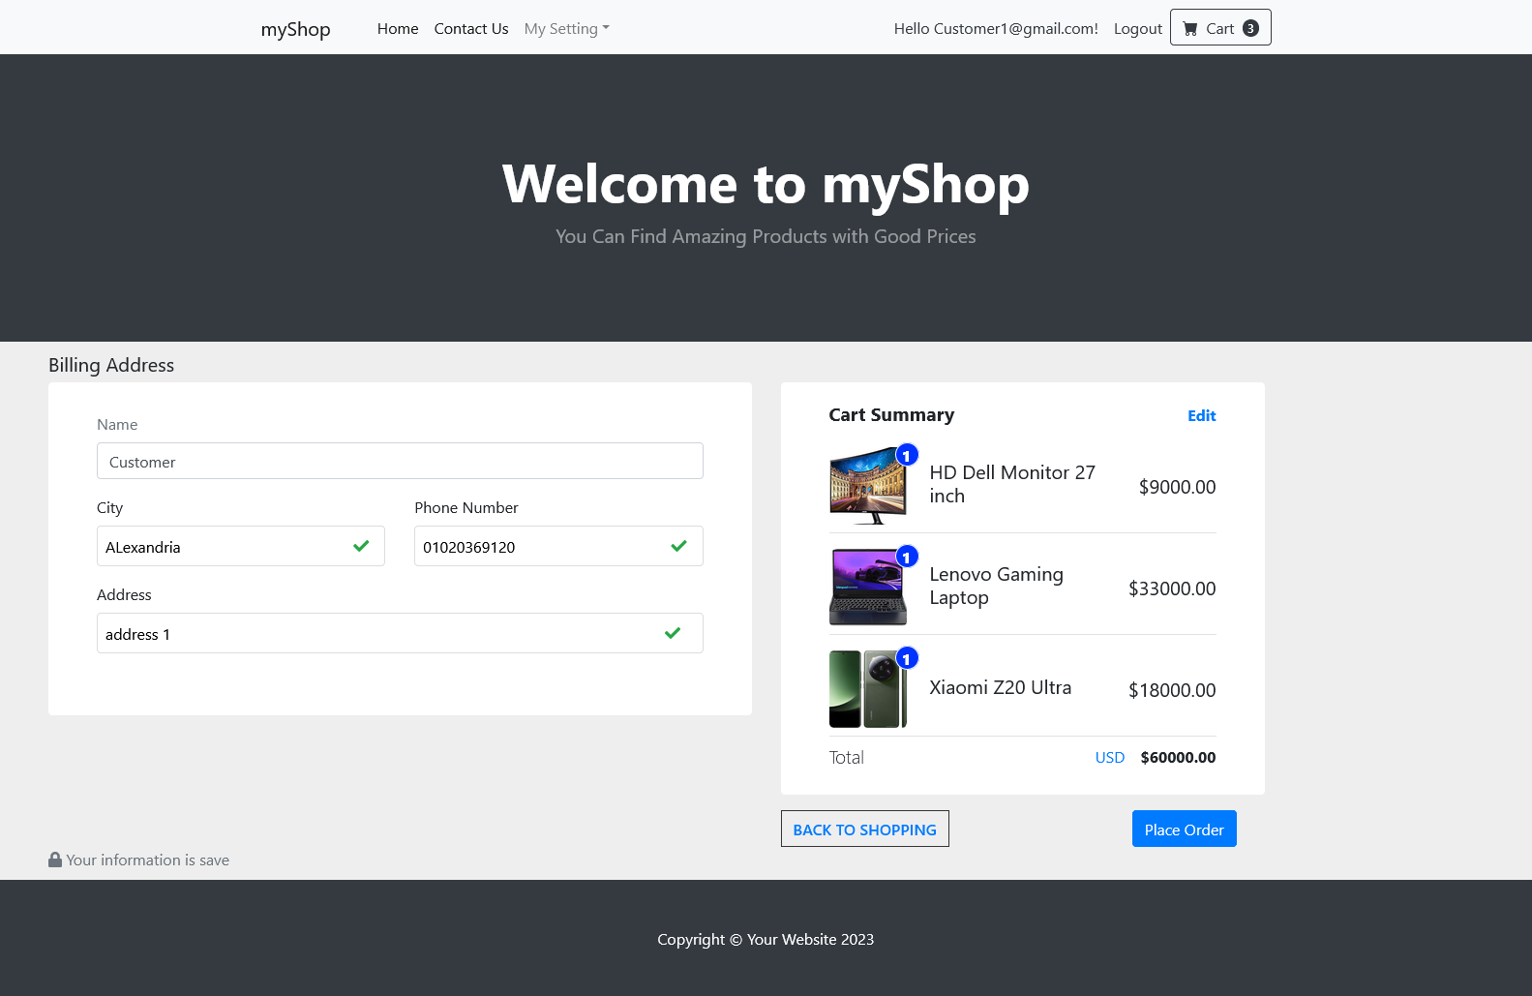Screen dimensions: 1532x996
Task: Click the shopping cart icon in navbar
Action: [x=1190, y=29]
